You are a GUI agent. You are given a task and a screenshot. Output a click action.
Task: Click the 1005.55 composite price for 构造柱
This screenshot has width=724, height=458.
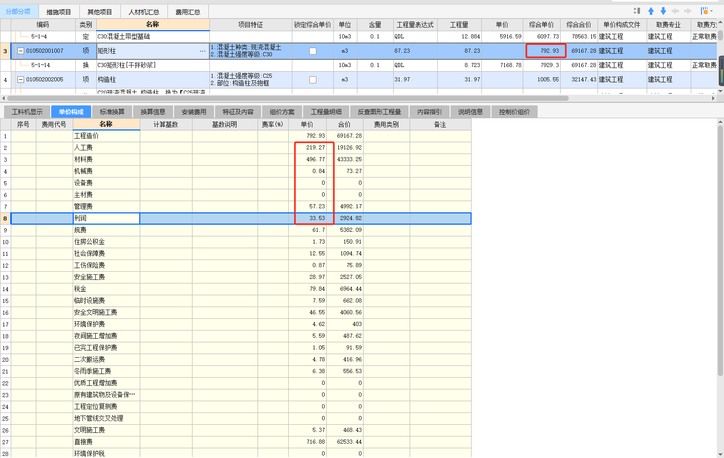542,80
